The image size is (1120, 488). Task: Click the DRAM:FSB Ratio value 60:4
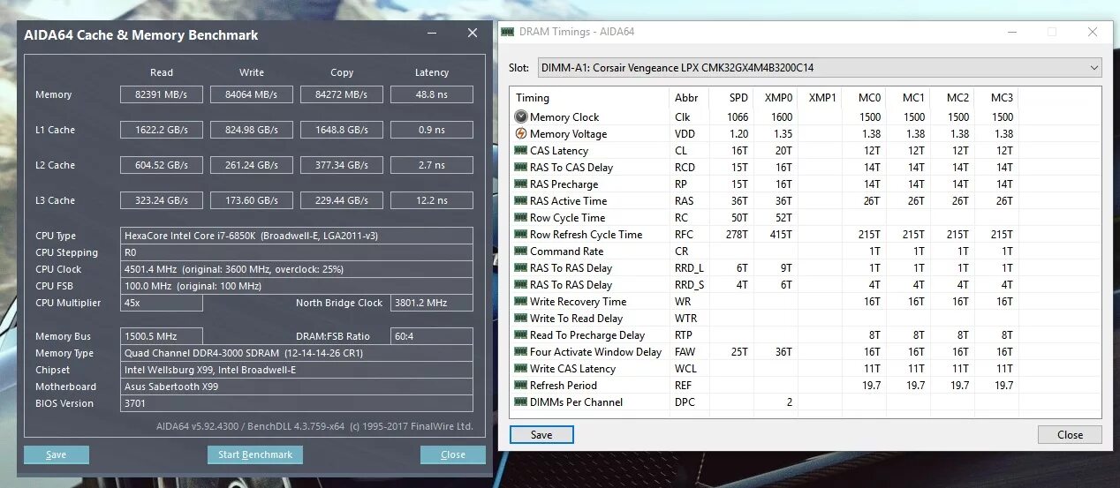pos(432,336)
